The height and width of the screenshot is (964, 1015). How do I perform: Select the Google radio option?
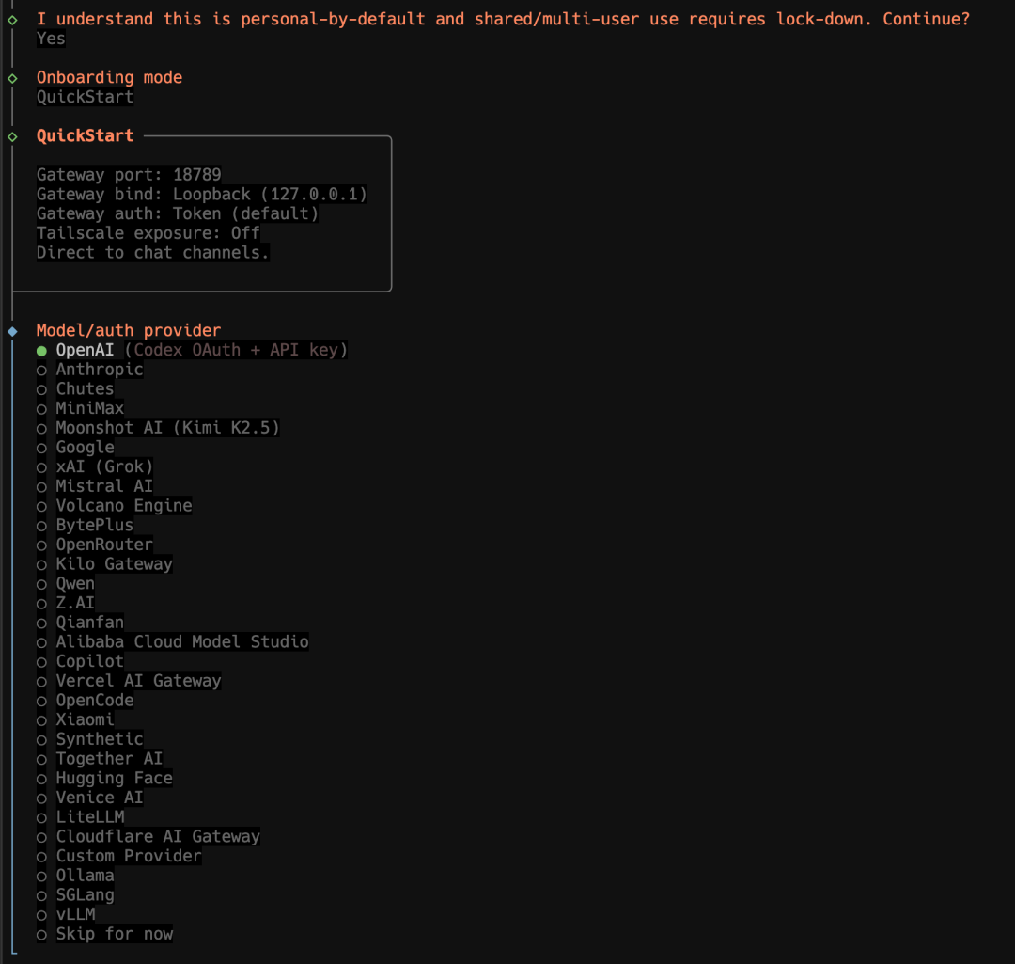85,448
